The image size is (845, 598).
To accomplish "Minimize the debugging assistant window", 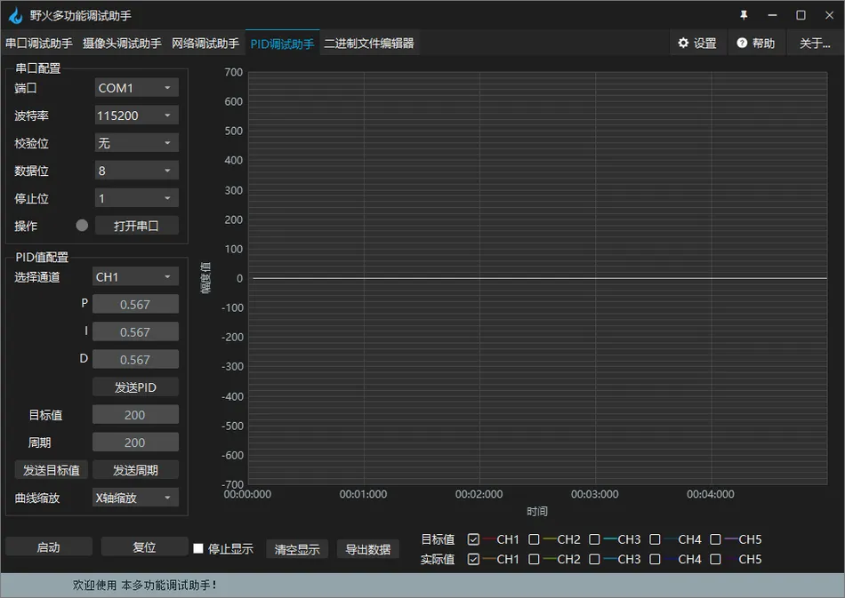I will pyautogui.click(x=772, y=15).
